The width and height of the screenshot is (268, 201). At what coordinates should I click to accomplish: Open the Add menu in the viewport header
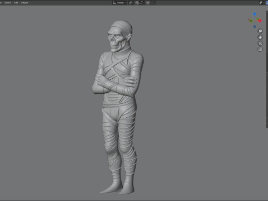(16, 3)
